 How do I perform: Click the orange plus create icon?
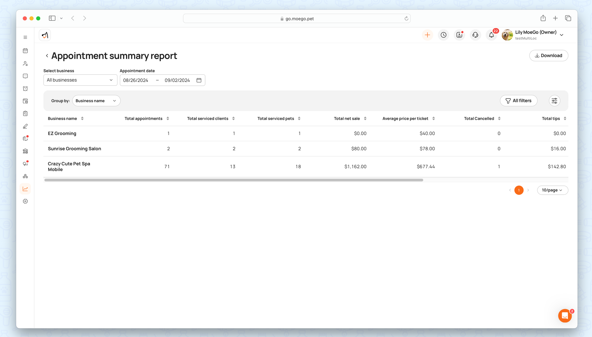coord(427,35)
